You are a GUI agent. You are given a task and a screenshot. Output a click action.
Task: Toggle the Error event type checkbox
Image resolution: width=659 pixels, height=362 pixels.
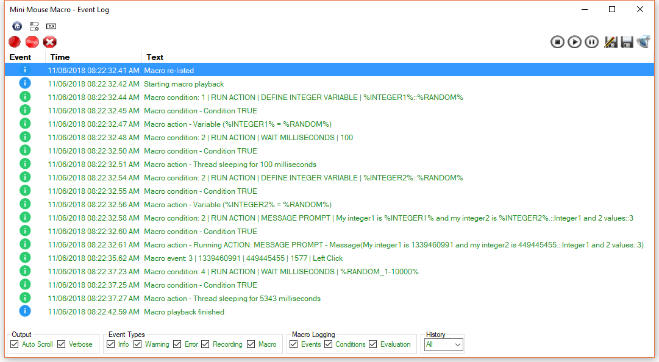coord(177,344)
